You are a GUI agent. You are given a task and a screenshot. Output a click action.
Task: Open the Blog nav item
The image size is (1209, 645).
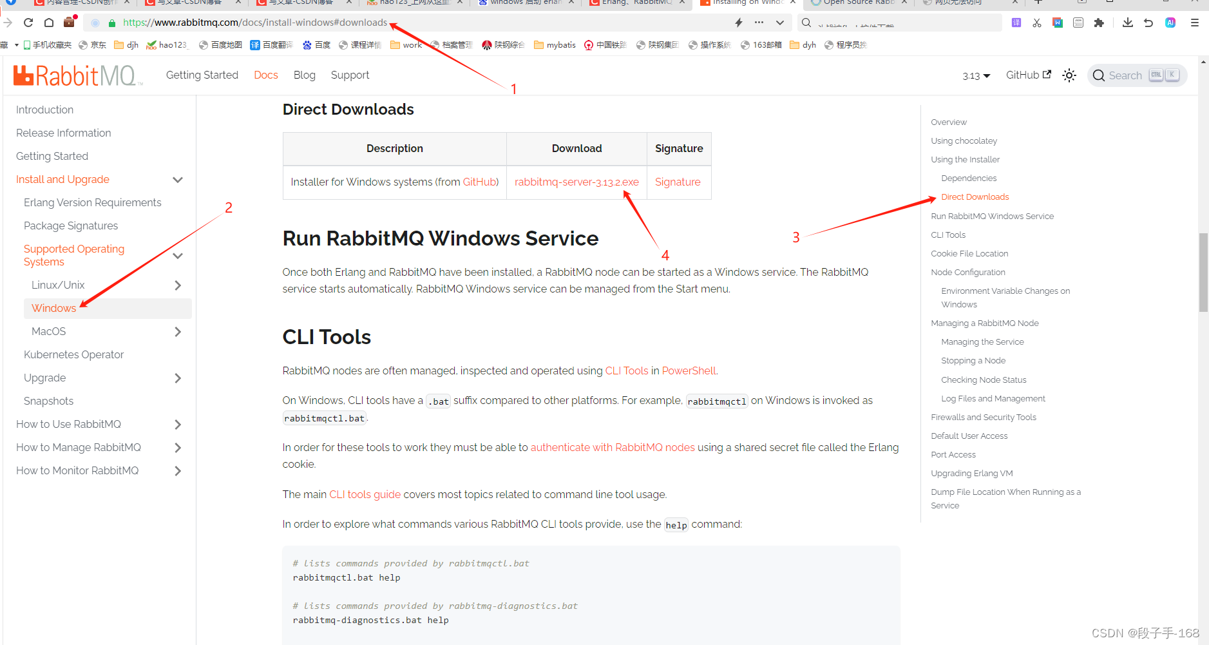coord(305,75)
